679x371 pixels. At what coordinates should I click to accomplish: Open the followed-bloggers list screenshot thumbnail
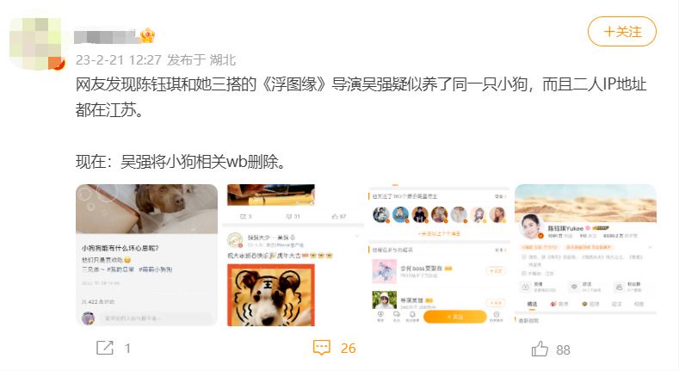point(439,255)
